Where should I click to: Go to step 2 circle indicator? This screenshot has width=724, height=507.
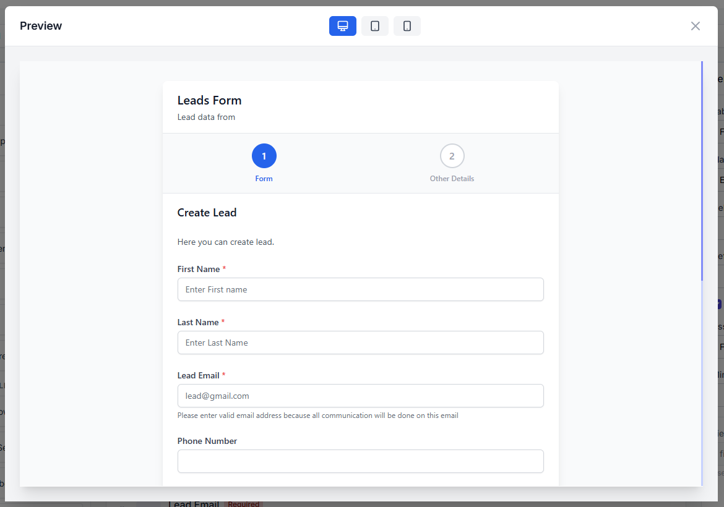[x=452, y=156]
